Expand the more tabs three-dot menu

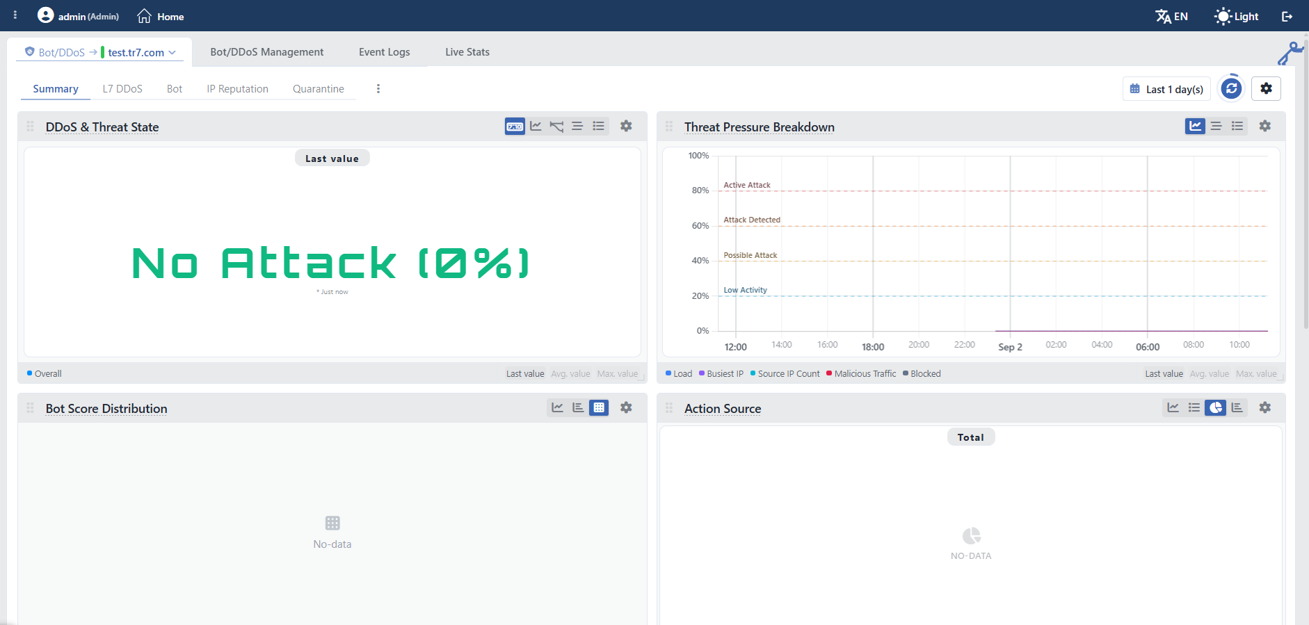coord(378,88)
